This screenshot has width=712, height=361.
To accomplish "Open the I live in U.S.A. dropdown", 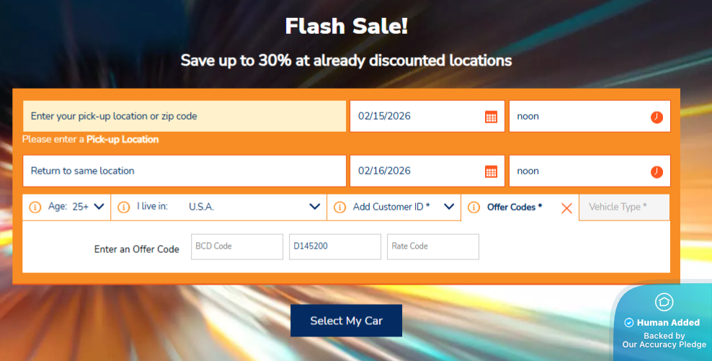I will pyautogui.click(x=314, y=207).
